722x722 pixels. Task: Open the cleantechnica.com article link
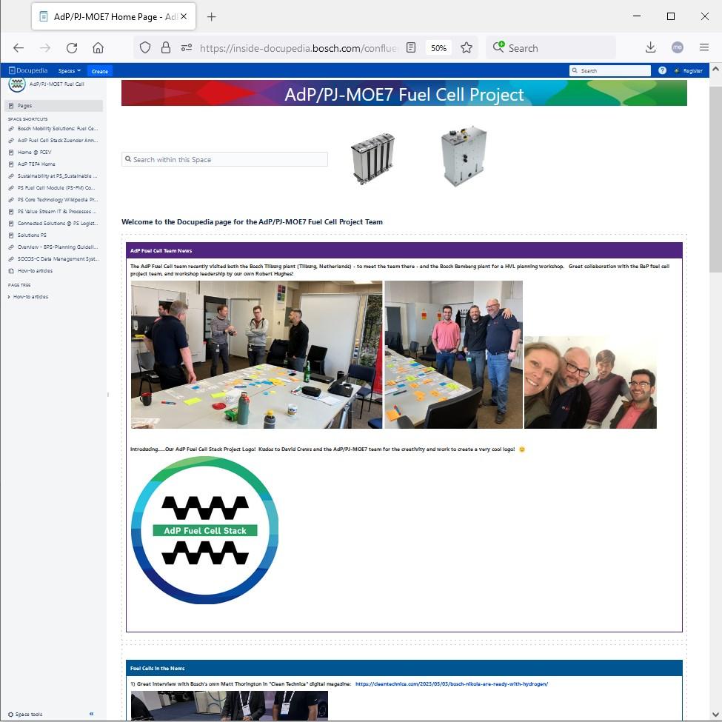pyautogui.click(x=452, y=684)
